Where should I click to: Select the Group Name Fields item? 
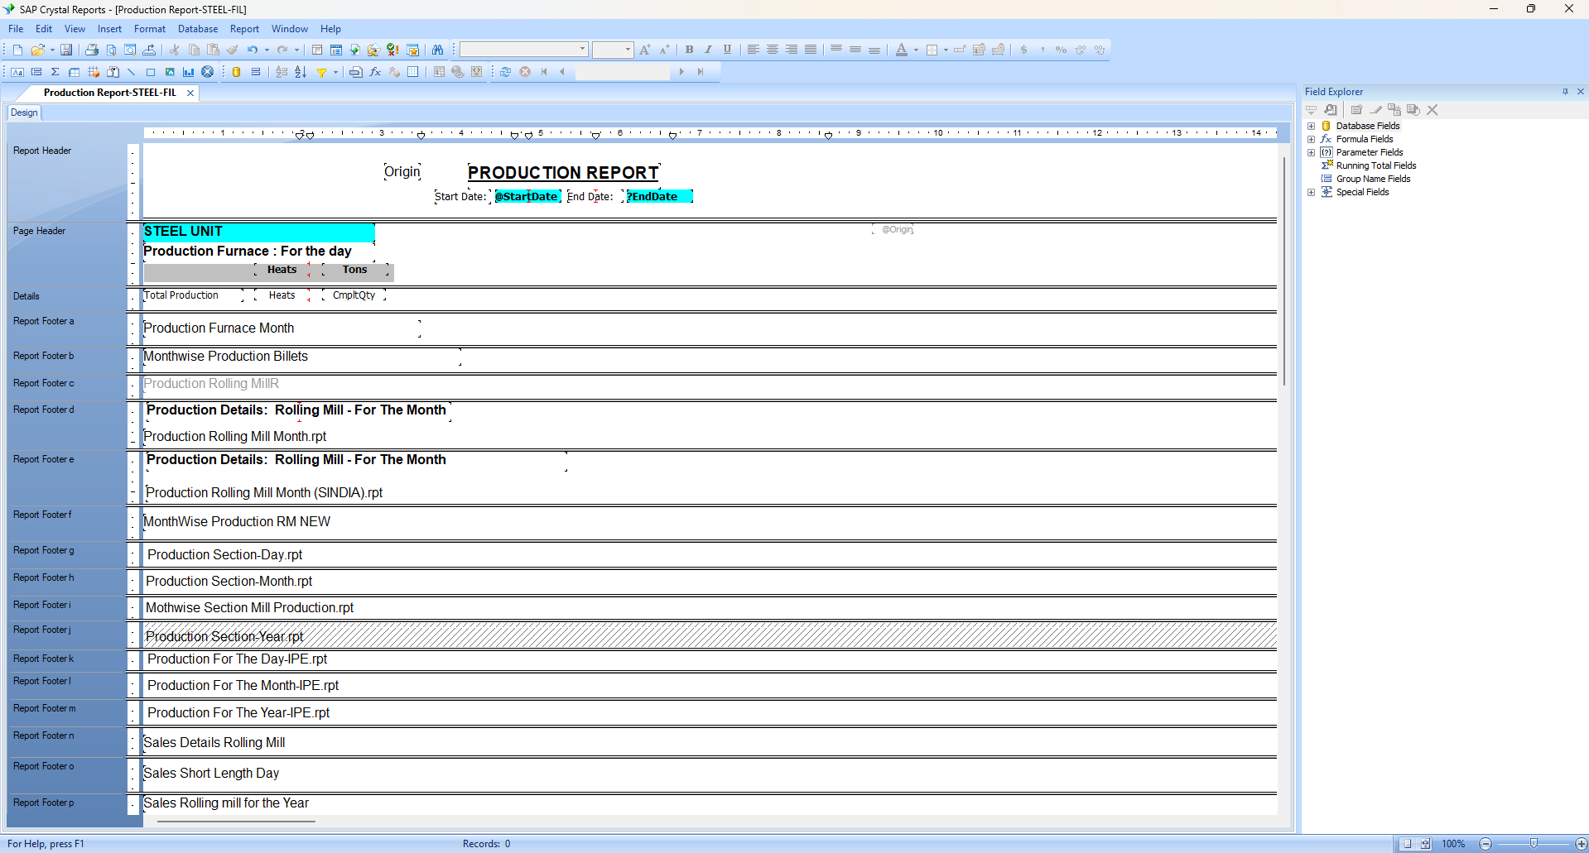[x=1373, y=180]
